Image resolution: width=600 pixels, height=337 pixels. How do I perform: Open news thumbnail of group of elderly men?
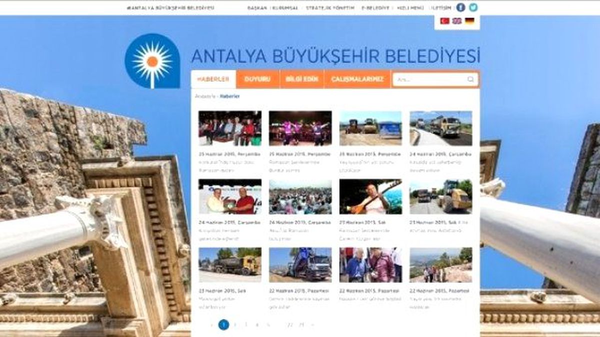click(370, 265)
